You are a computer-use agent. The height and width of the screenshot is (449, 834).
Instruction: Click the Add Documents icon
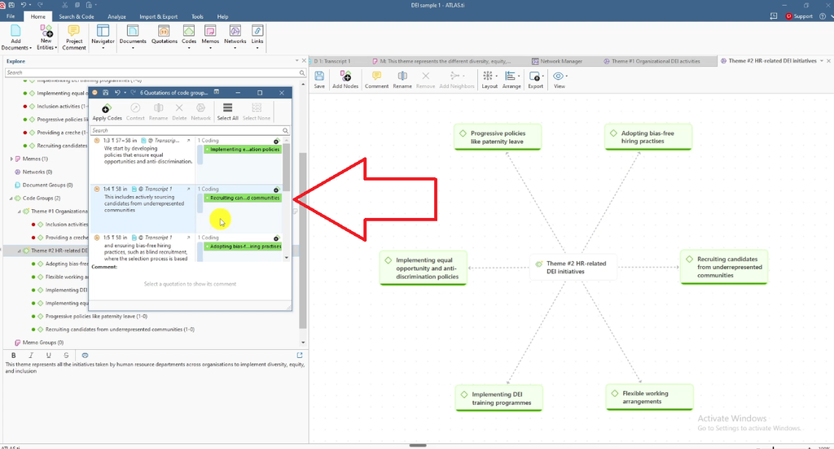point(15,31)
